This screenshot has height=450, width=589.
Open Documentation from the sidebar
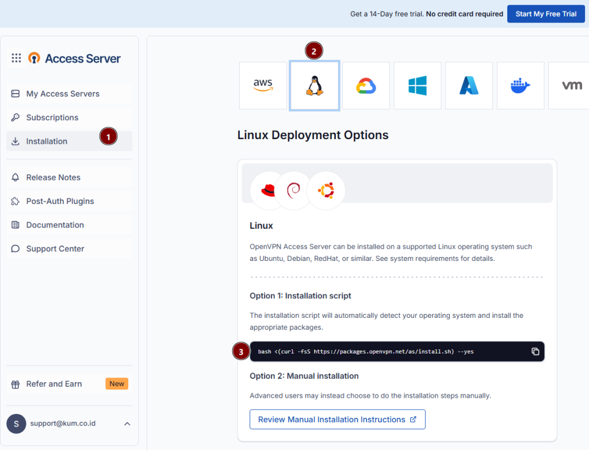69,225
